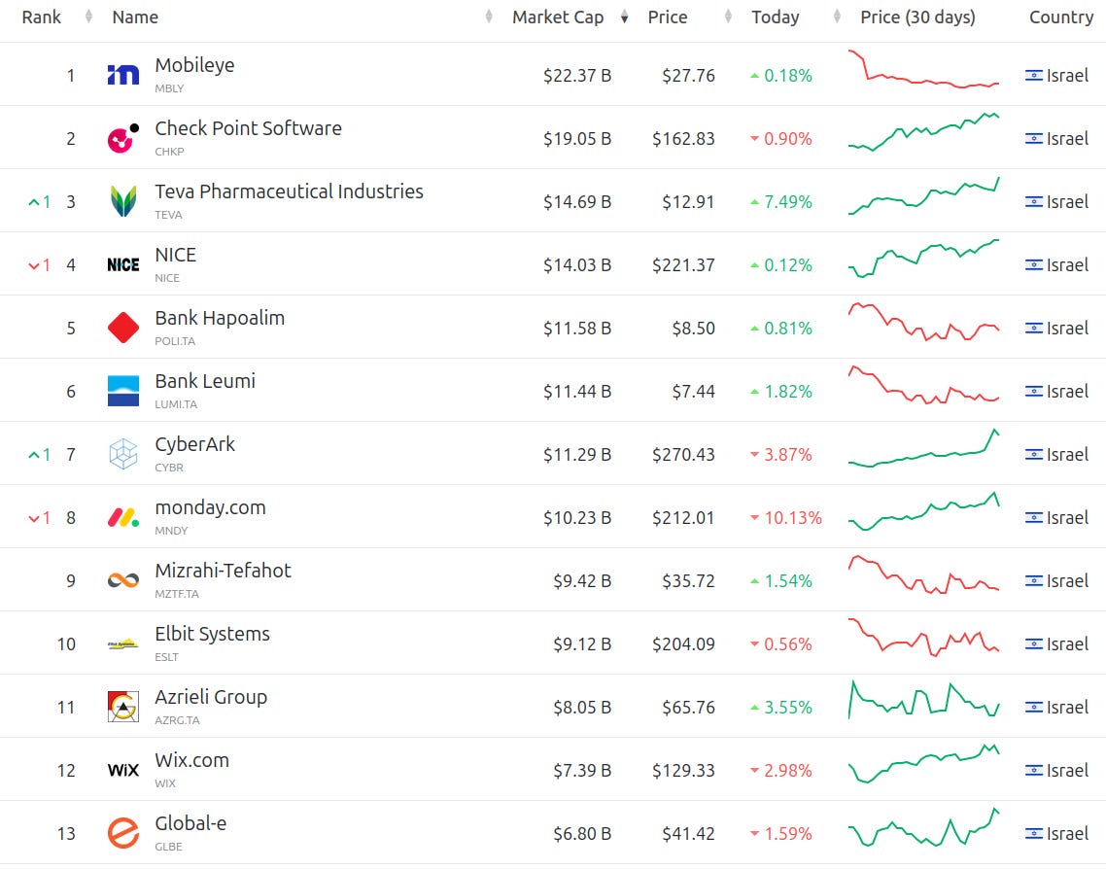This screenshot has width=1106, height=869.
Task: Open the CyberArk company link
Action: pos(194,444)
